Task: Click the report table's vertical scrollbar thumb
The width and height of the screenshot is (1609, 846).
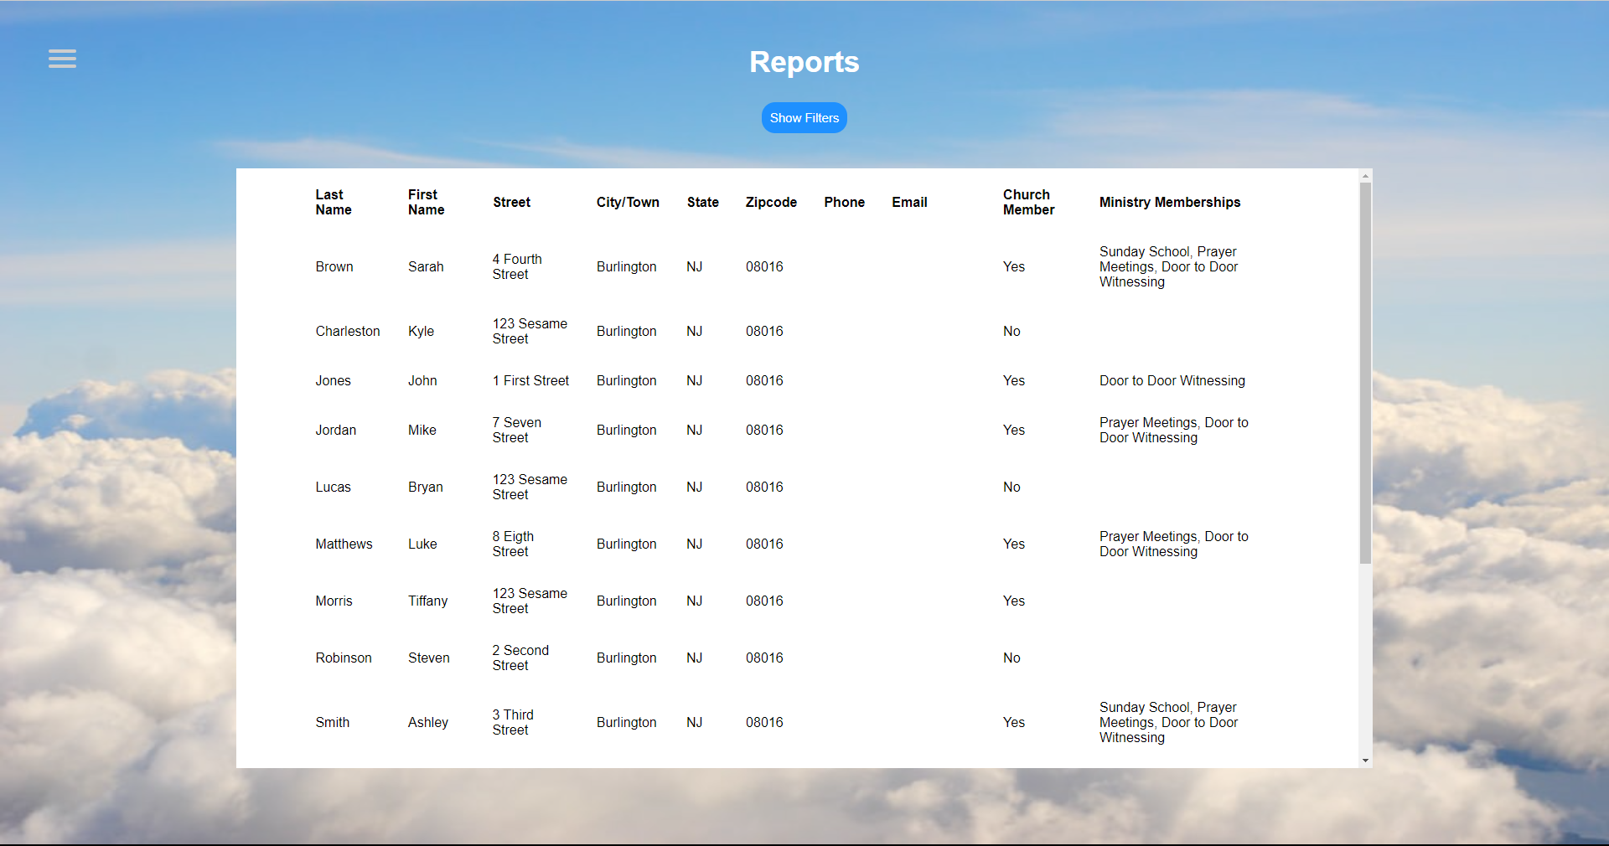Action: 1365,373
